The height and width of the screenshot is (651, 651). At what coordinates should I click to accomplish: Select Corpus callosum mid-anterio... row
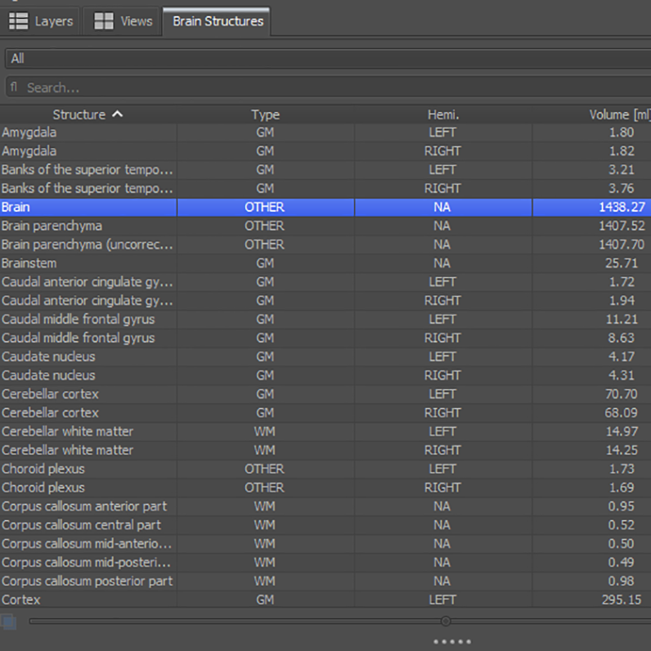point(325,544)
